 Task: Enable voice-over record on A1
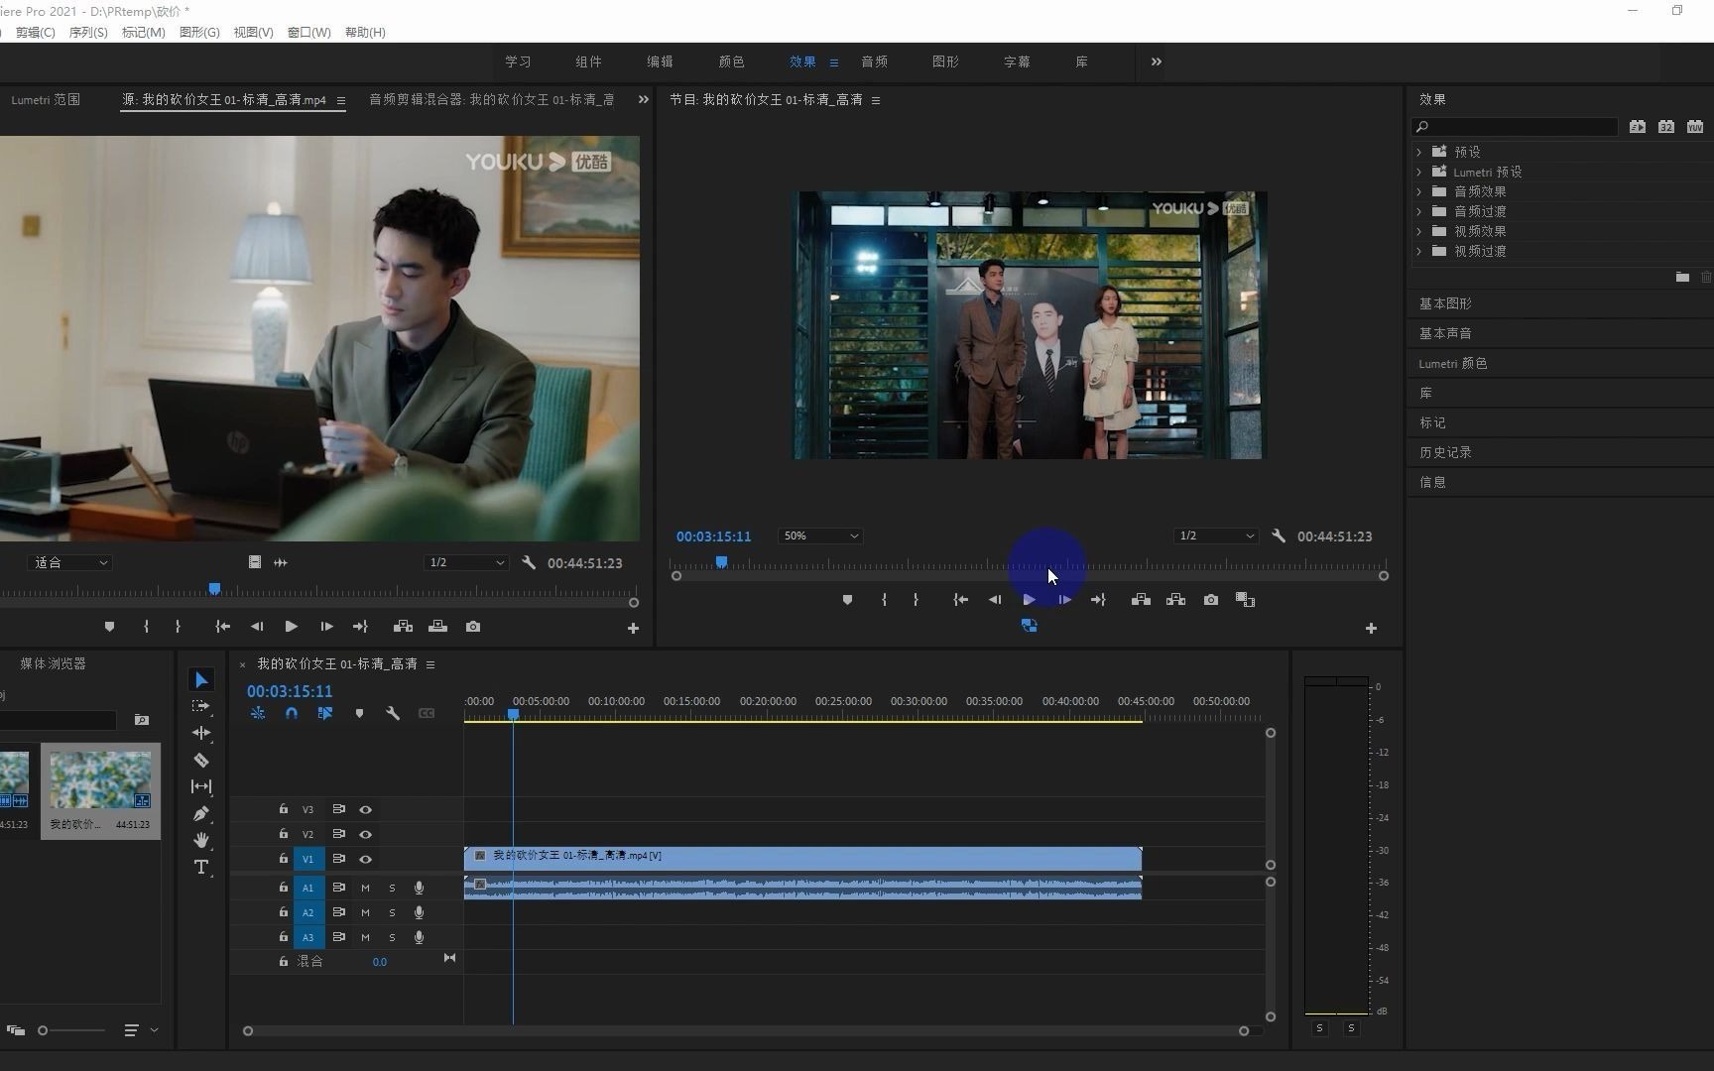point(419,888)
